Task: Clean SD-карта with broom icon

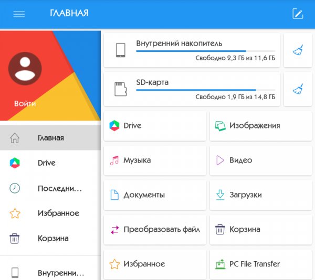Action: click(x=298, y=89)
